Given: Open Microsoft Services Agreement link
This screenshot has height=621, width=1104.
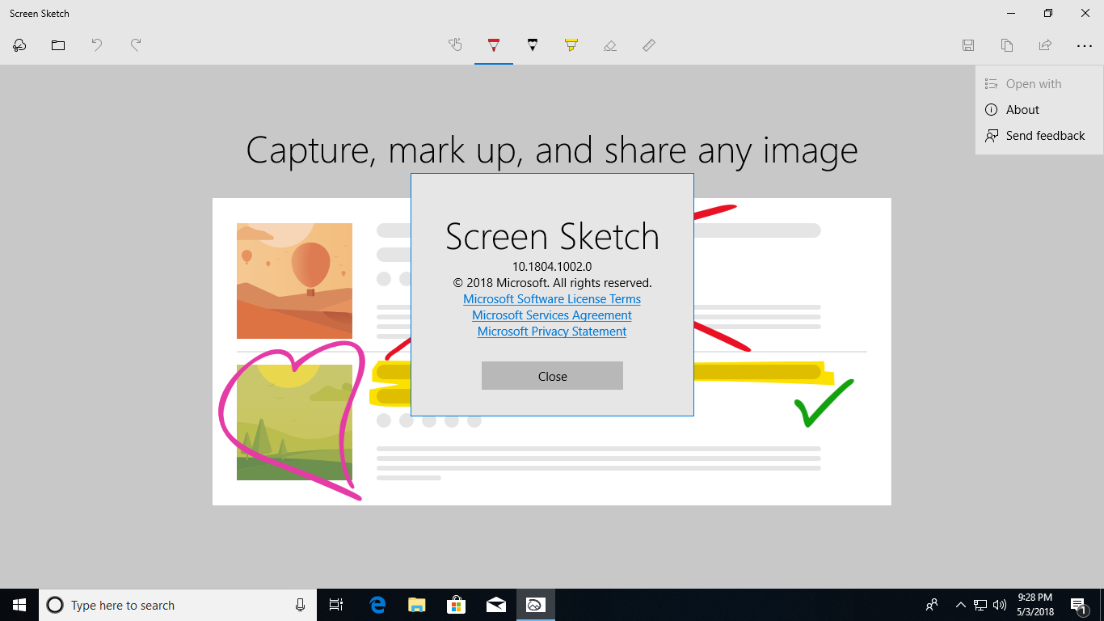Looking at the screenshot, I should point(552,315).
